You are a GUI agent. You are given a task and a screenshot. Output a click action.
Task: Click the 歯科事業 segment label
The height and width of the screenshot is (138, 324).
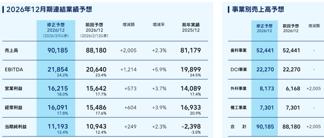point(237,50)
